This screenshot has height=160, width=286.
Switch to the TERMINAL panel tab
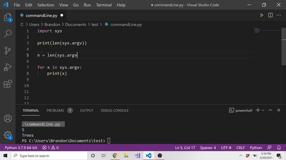tap(31, 111)
